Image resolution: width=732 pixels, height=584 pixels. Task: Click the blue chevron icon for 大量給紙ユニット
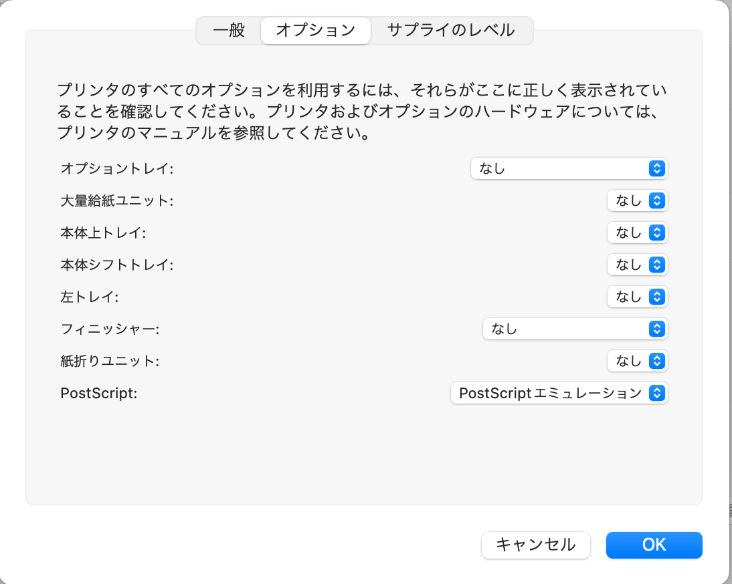point(657,200)
